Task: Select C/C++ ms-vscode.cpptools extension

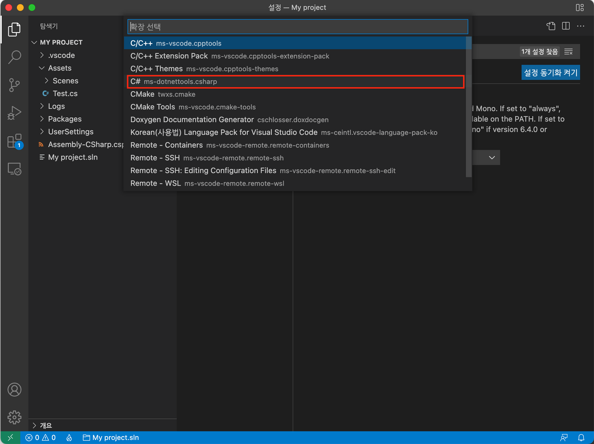Action: click(x=295, y=43)
